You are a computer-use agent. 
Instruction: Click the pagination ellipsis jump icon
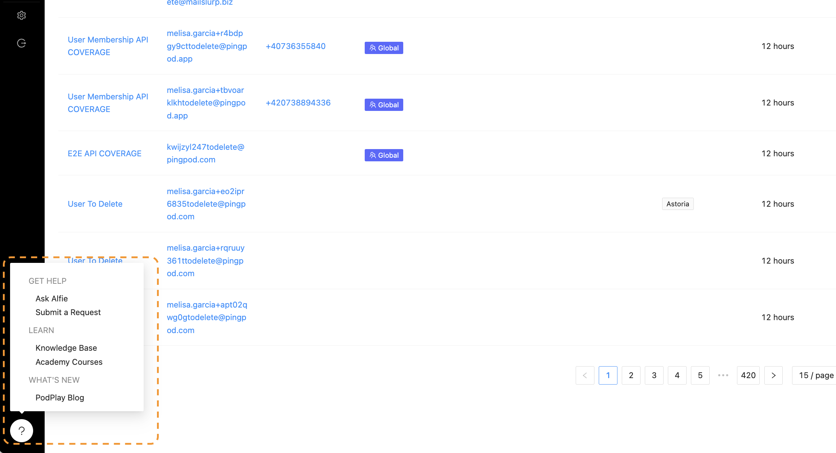(723, 375)
